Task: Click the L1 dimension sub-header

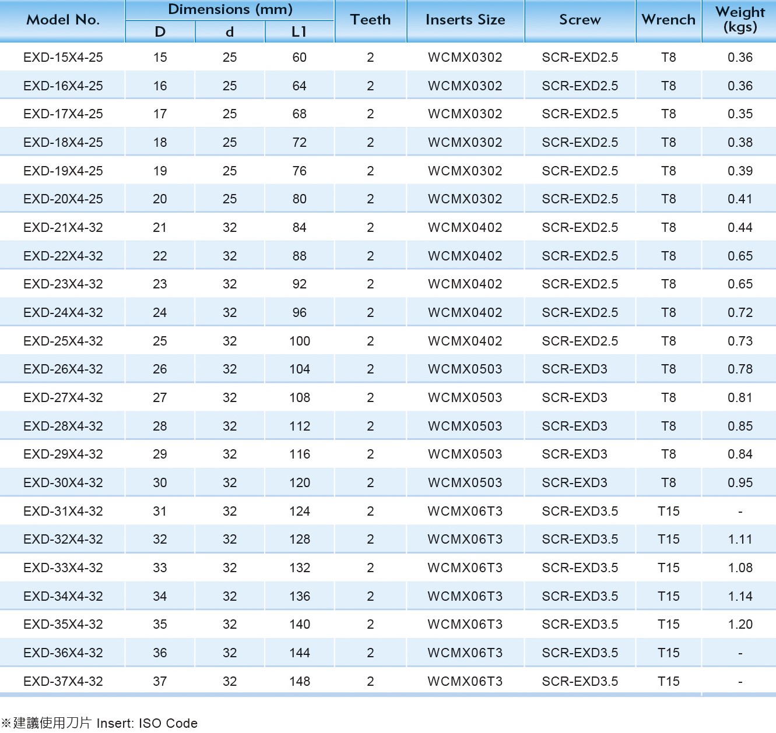Action: (299, 32)
